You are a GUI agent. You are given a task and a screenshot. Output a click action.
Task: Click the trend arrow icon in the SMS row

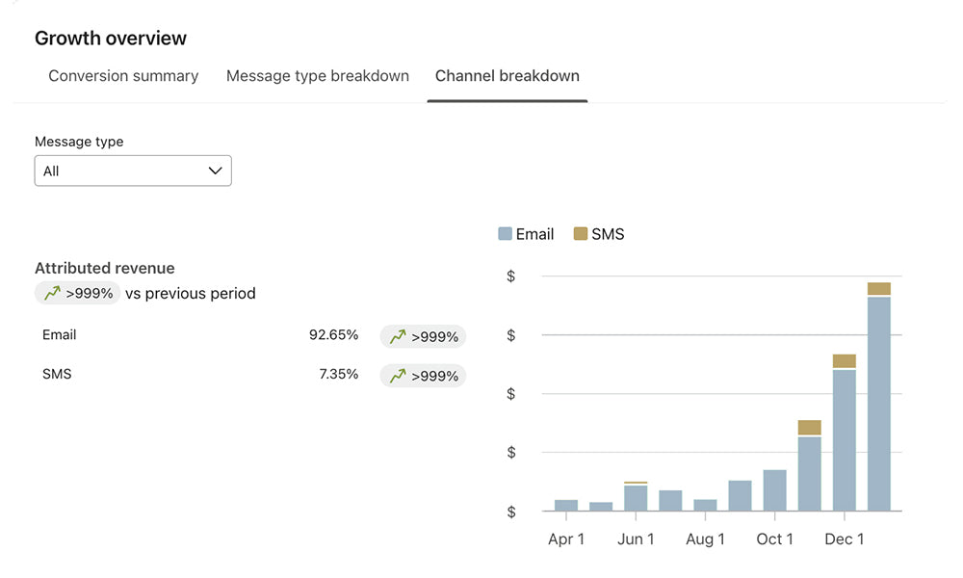398,376
